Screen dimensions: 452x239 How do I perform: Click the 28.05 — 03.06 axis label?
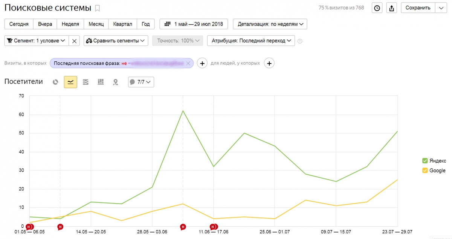pos(152,232)
